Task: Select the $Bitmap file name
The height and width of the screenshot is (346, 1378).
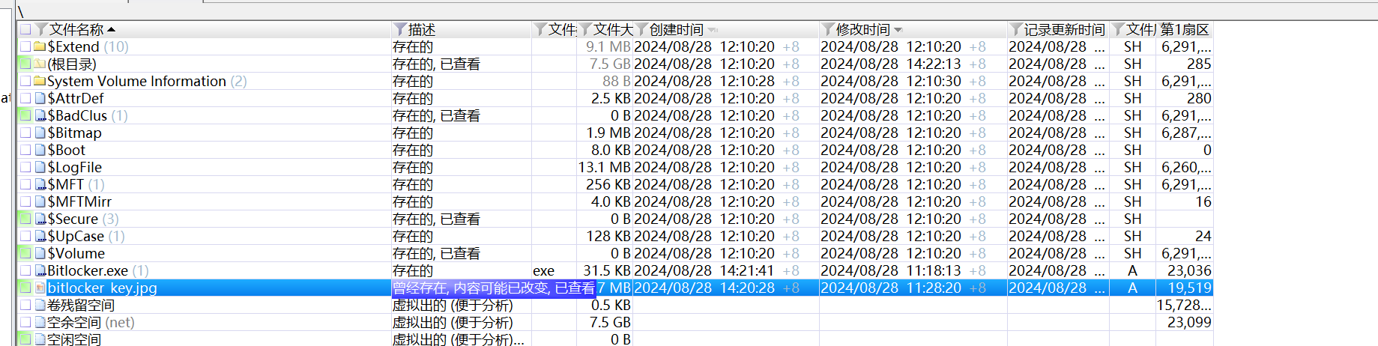Action: pyautogui.click(x=74, y=133)
